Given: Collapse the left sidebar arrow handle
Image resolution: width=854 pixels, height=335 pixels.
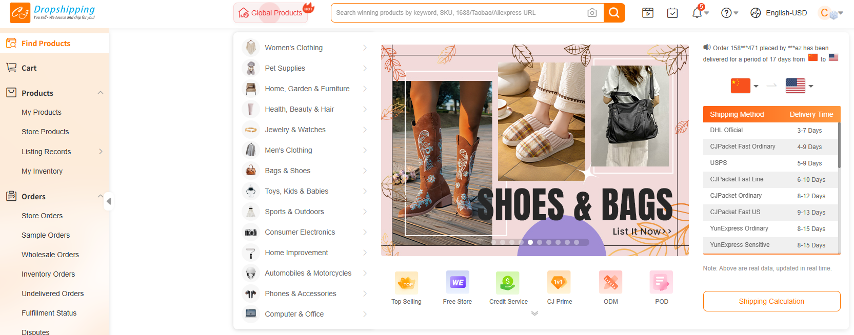Looking at the screenshot, I should [x=109, y=201].
